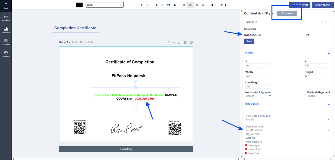
Task: Toggle italic formatting
Action: click(162, 5)
